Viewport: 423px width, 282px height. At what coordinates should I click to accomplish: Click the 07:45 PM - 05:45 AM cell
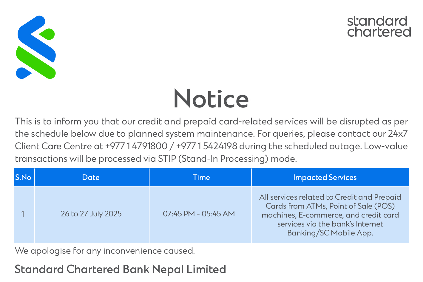(x=200, y=215)
